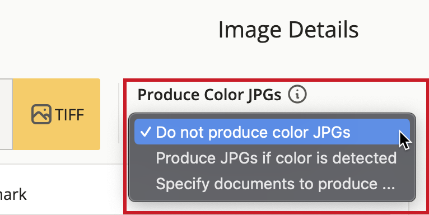Select the last entry ending with ellipsis
This screenshot has height=215, width=429.
(x=272, y=184)
